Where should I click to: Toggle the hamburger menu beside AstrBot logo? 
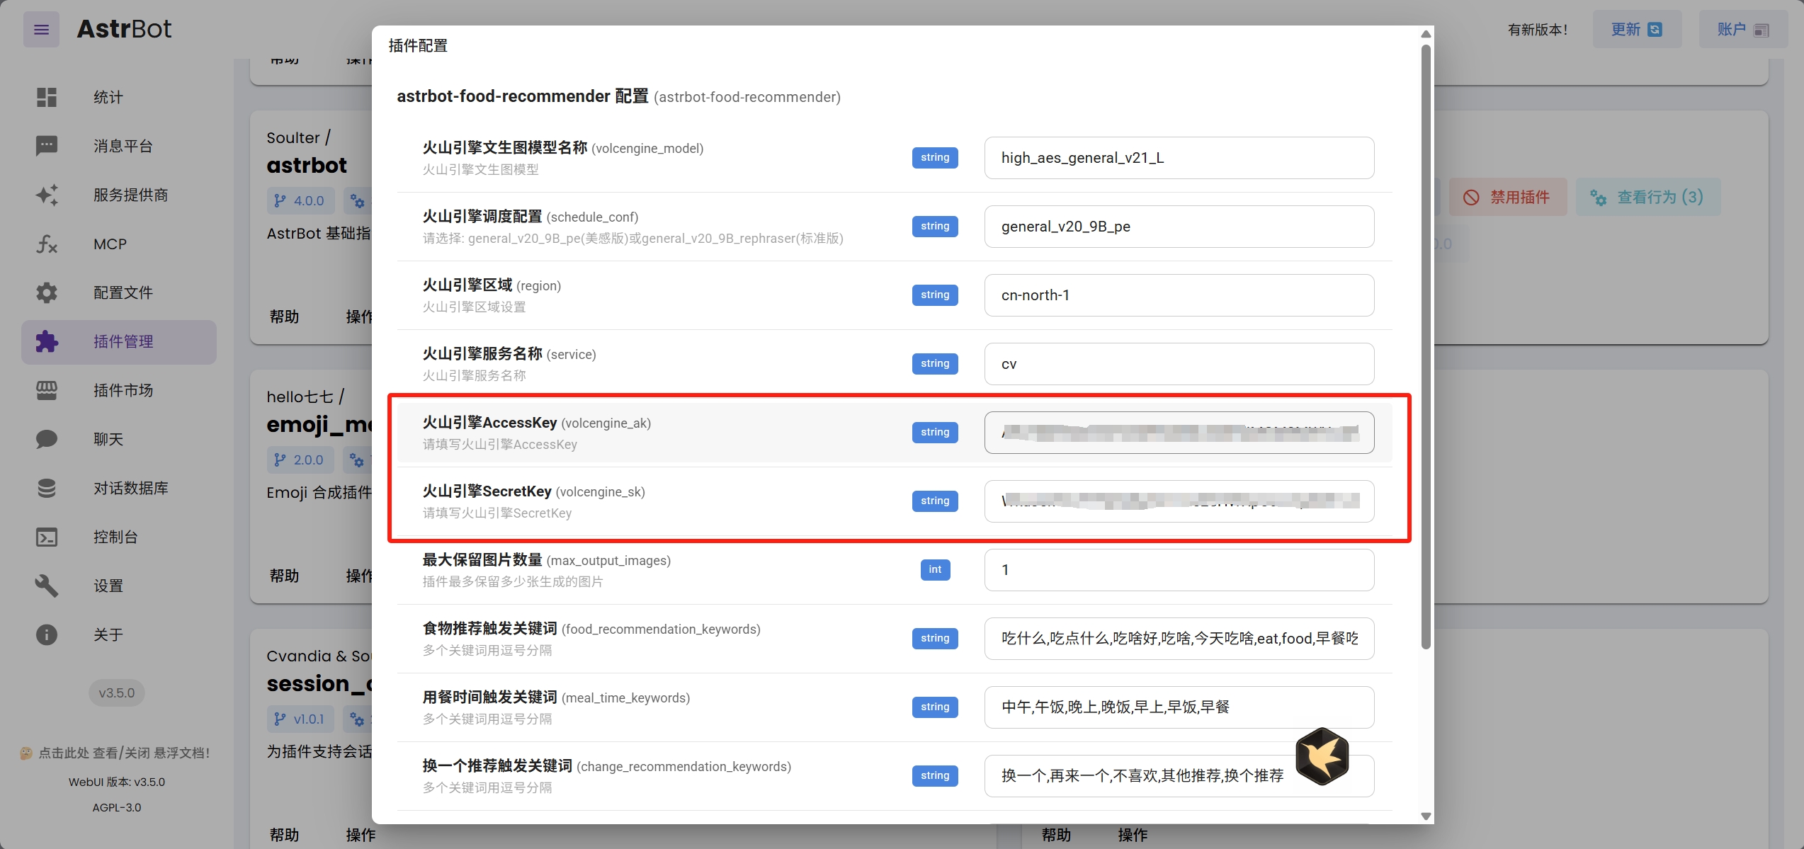pos(40,29)
